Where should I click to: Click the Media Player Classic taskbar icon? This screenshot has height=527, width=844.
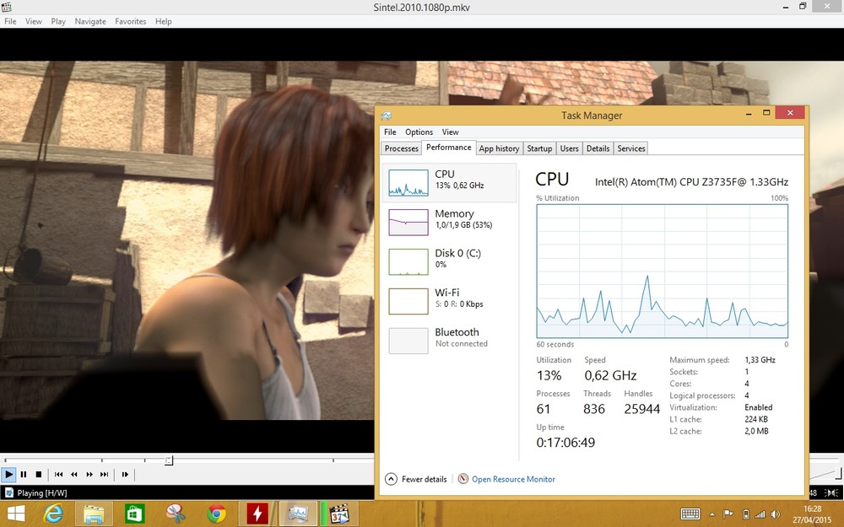pyautogui.click(x=339, y=514)
